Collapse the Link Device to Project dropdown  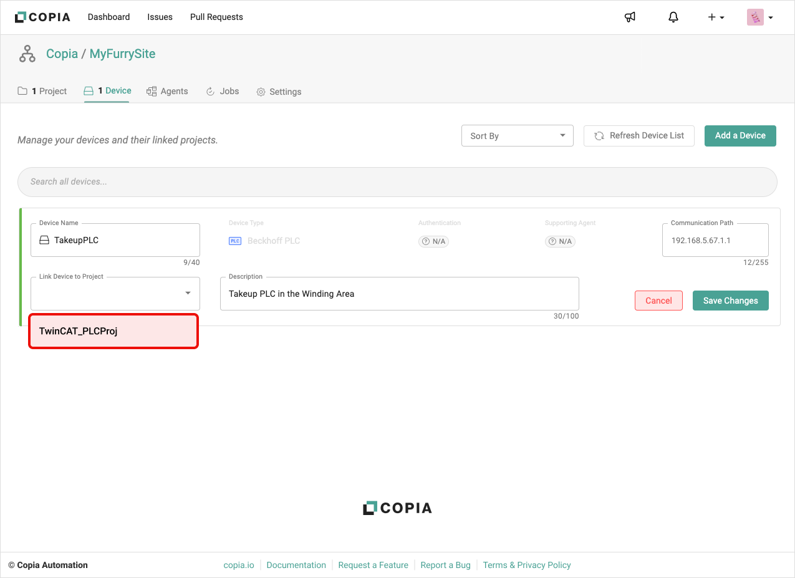pos(188,294)
